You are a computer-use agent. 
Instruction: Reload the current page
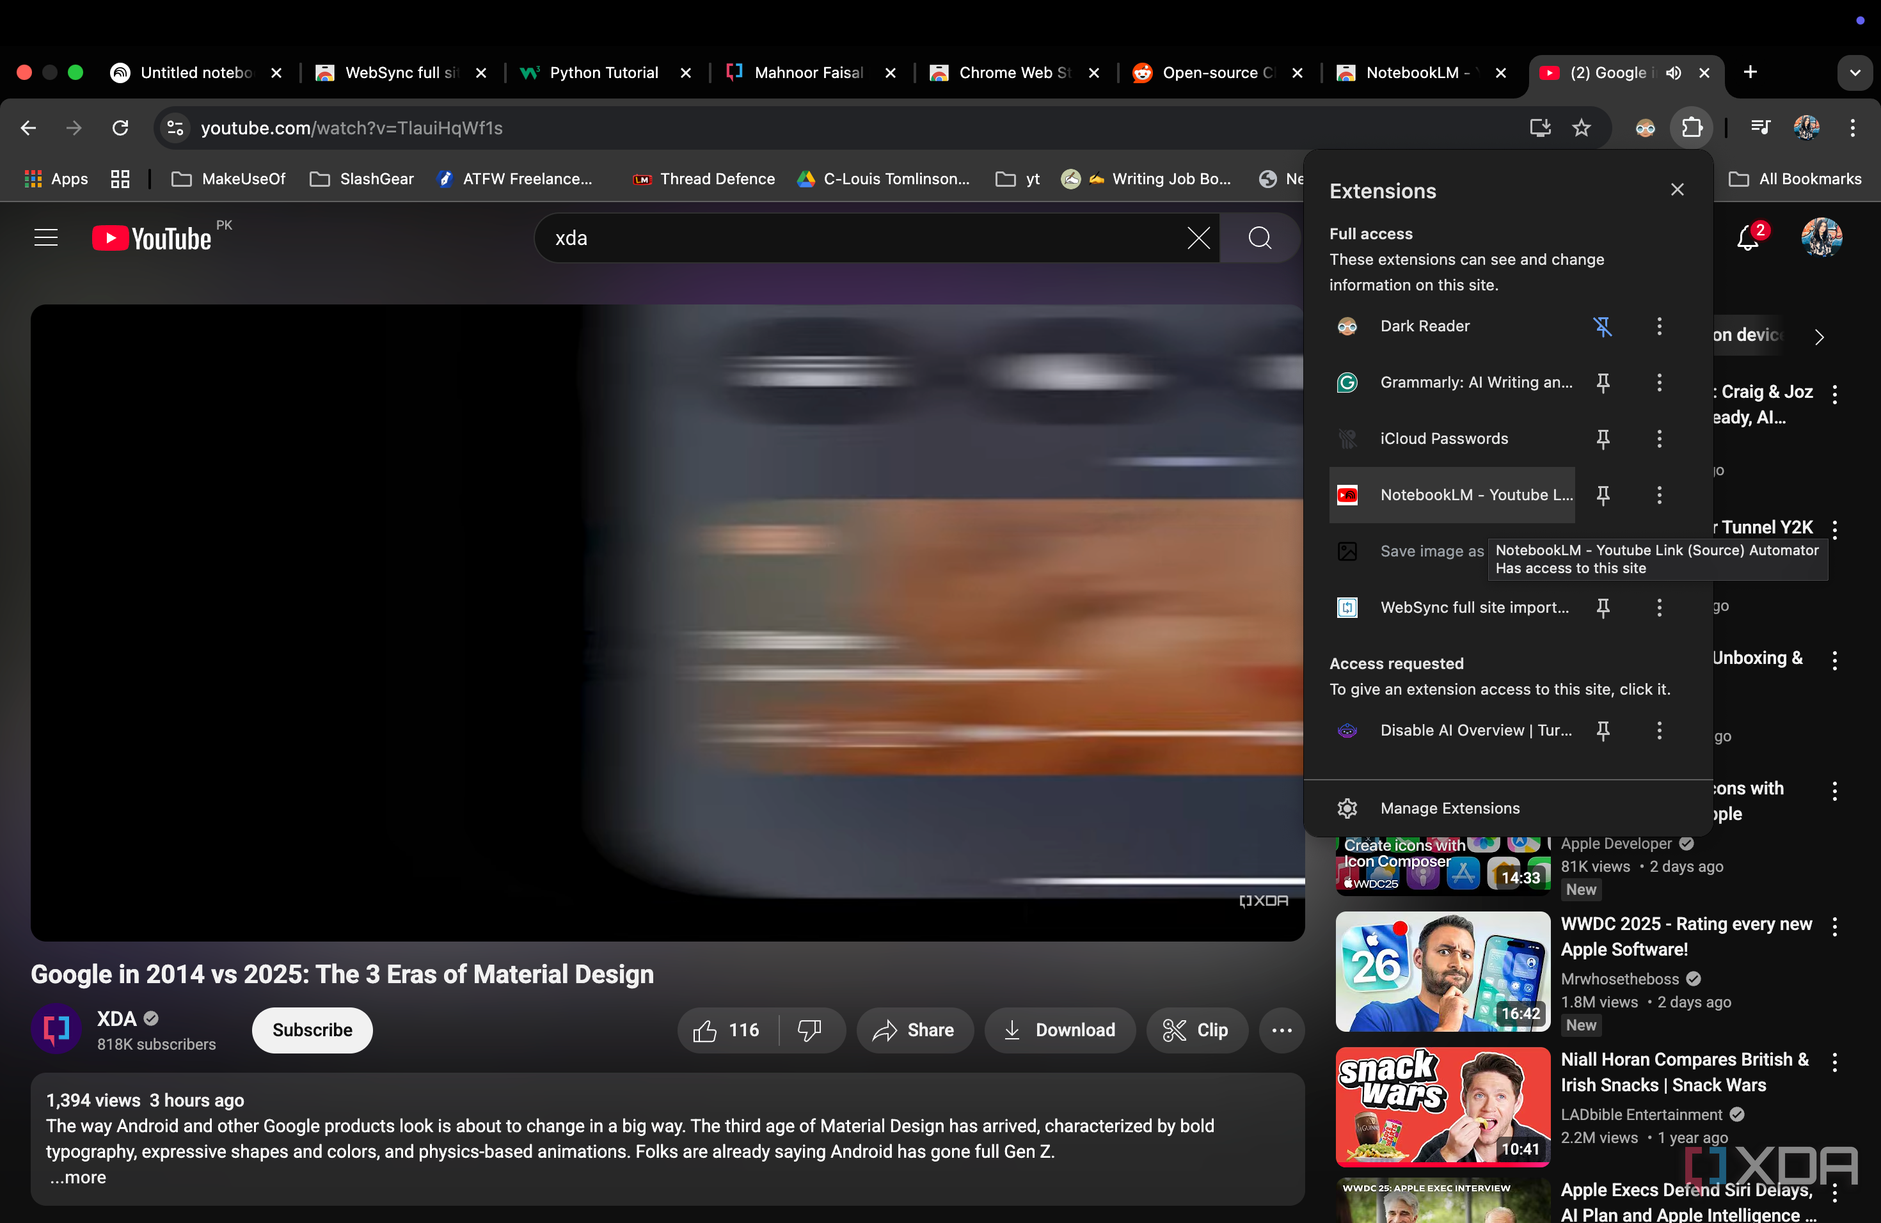(x=120, y=127)
